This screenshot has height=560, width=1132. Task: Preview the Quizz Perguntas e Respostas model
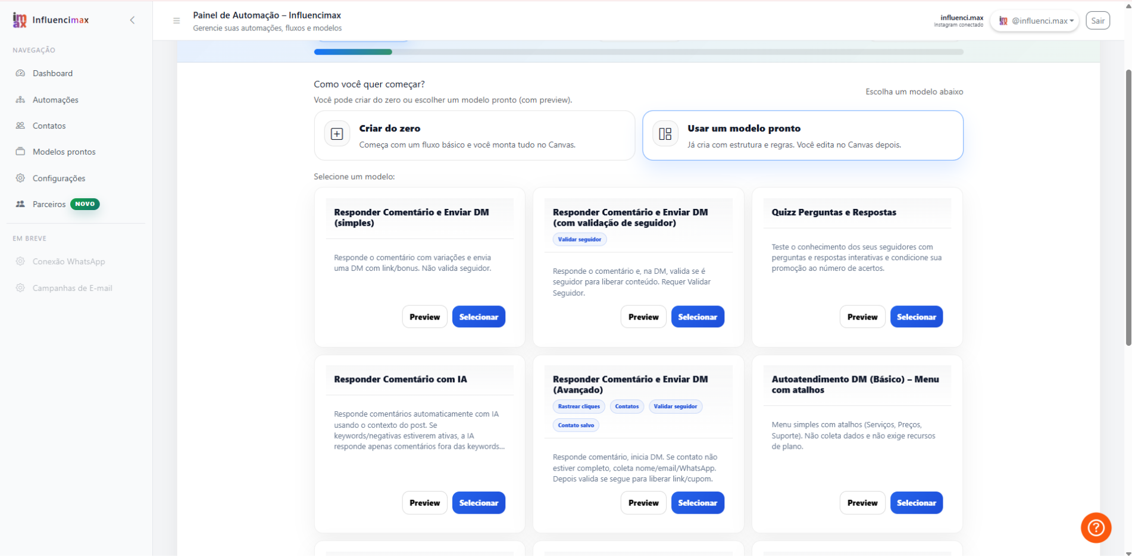[862, 317]
